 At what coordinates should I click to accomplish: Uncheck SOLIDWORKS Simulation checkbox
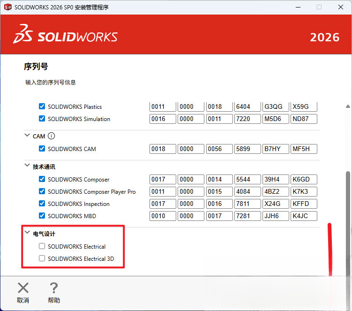(42, 118)
